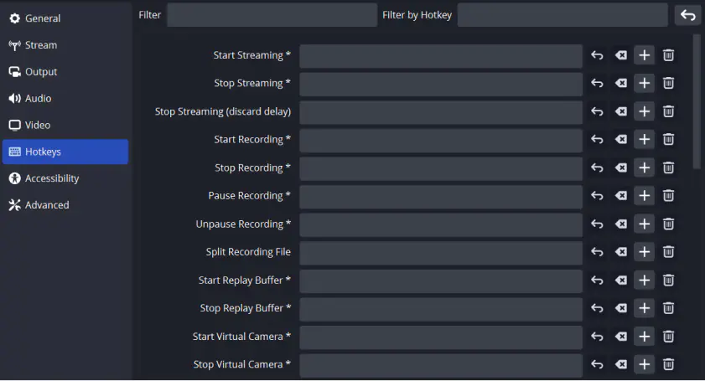Click the hotkeys list vertical scrollbar
The height and width of the screenshot is (381, 705).
tap(697, 101)
